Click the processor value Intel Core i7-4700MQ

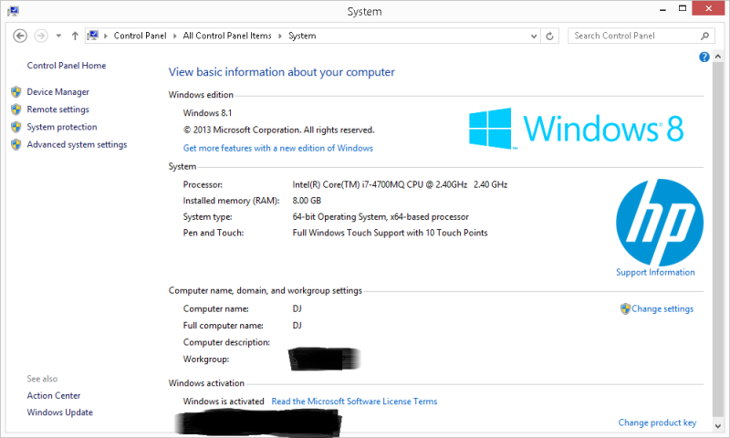click(x=400, y=185)
